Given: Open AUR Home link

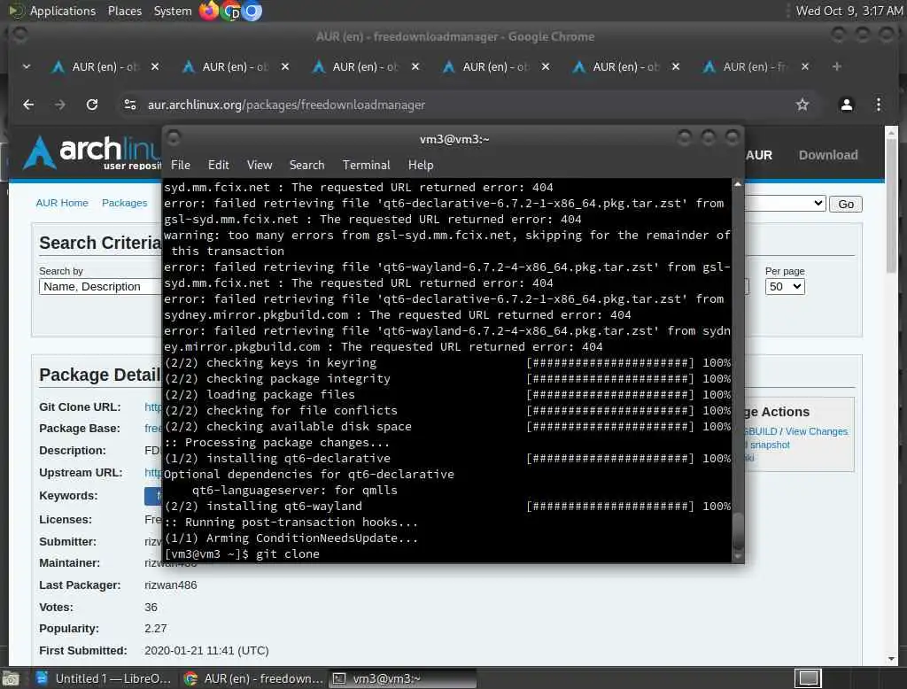Looking at the screenshot, I should (x=62, y=203).
